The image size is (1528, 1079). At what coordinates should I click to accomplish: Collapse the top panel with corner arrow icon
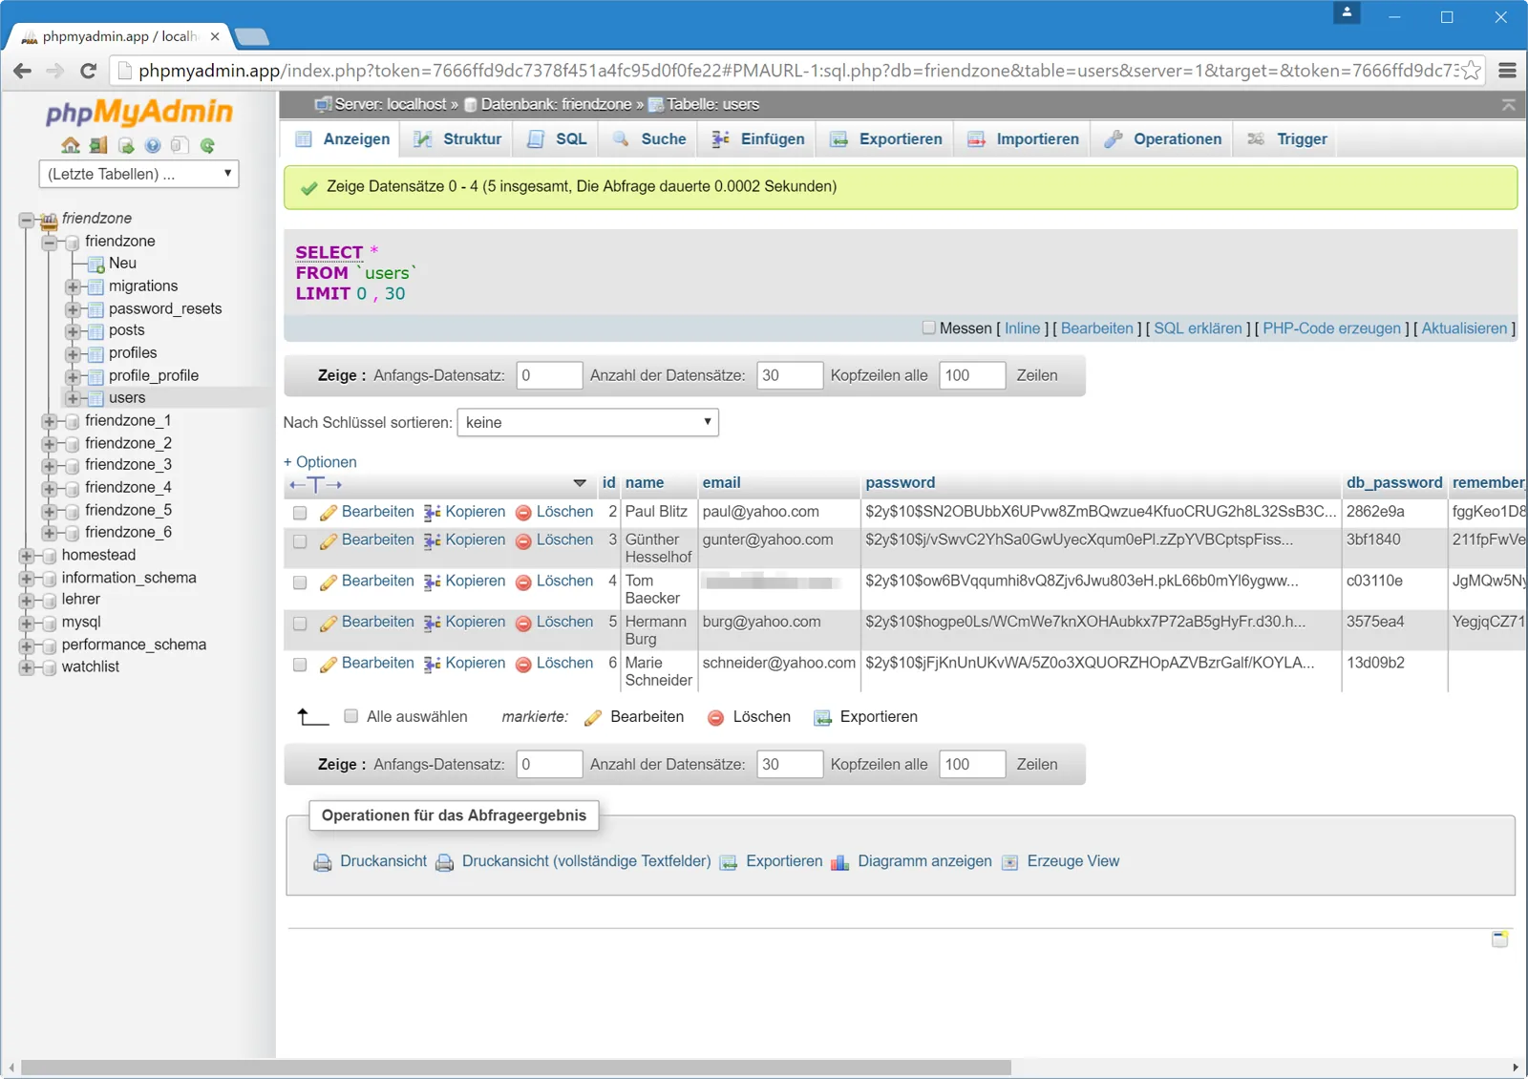1509,104
